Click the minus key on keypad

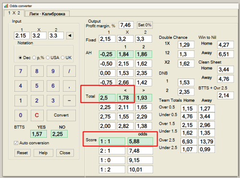69,101
